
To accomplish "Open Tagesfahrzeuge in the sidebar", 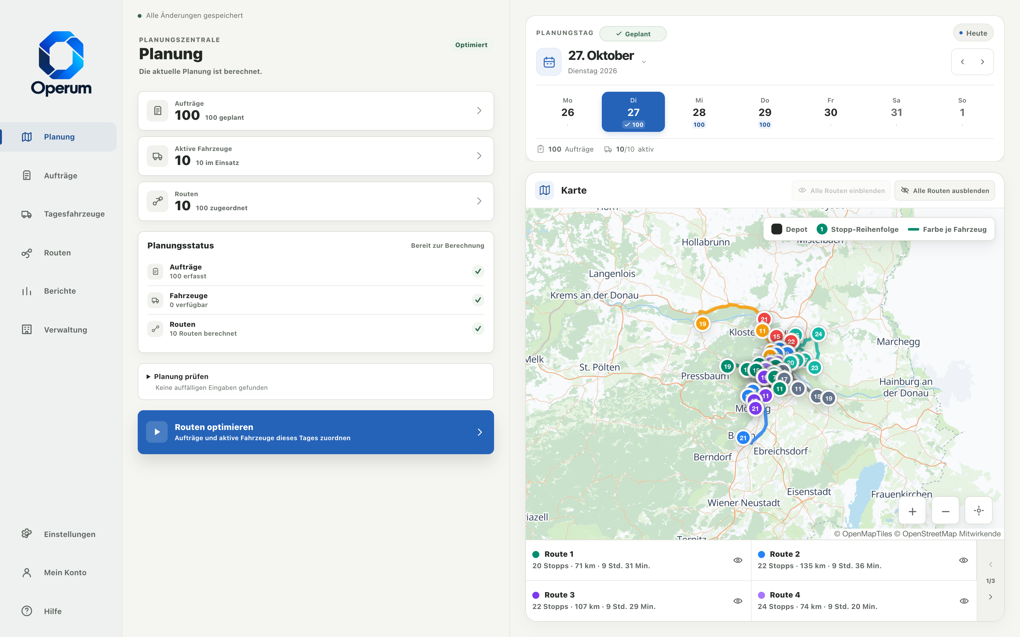I will [59, 214].
